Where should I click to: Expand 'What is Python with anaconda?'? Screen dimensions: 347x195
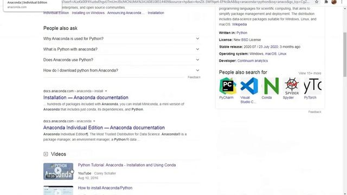pyautogui.click(x=121, y=49)
